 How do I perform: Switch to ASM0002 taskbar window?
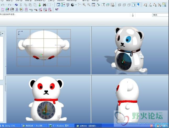coord(88,126)
